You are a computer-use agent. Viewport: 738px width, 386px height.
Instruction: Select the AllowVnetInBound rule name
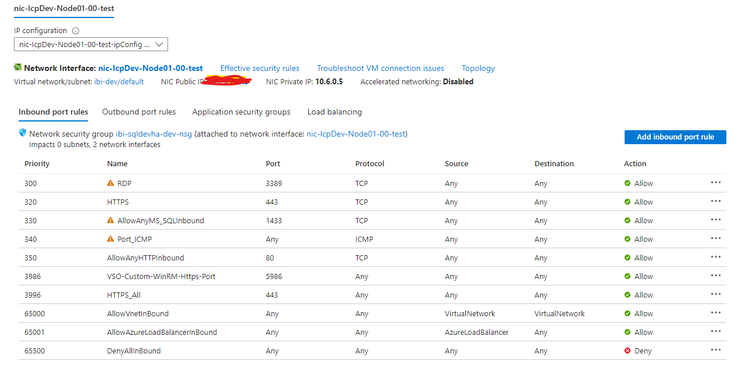(138, 313)
